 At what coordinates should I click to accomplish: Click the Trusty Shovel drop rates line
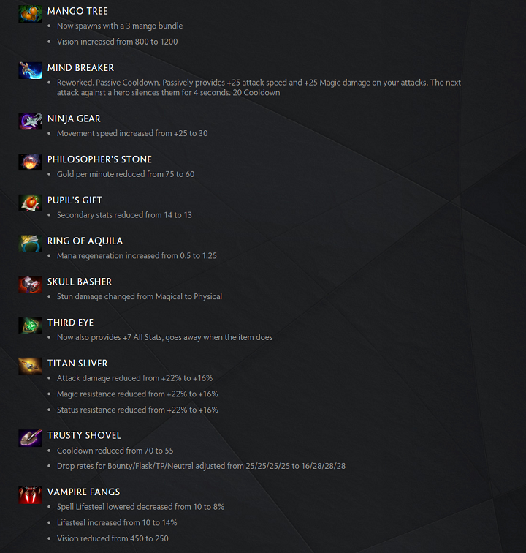coord(201,466)
